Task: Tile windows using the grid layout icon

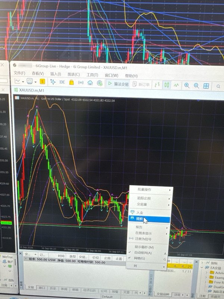Action: point(206,86)
